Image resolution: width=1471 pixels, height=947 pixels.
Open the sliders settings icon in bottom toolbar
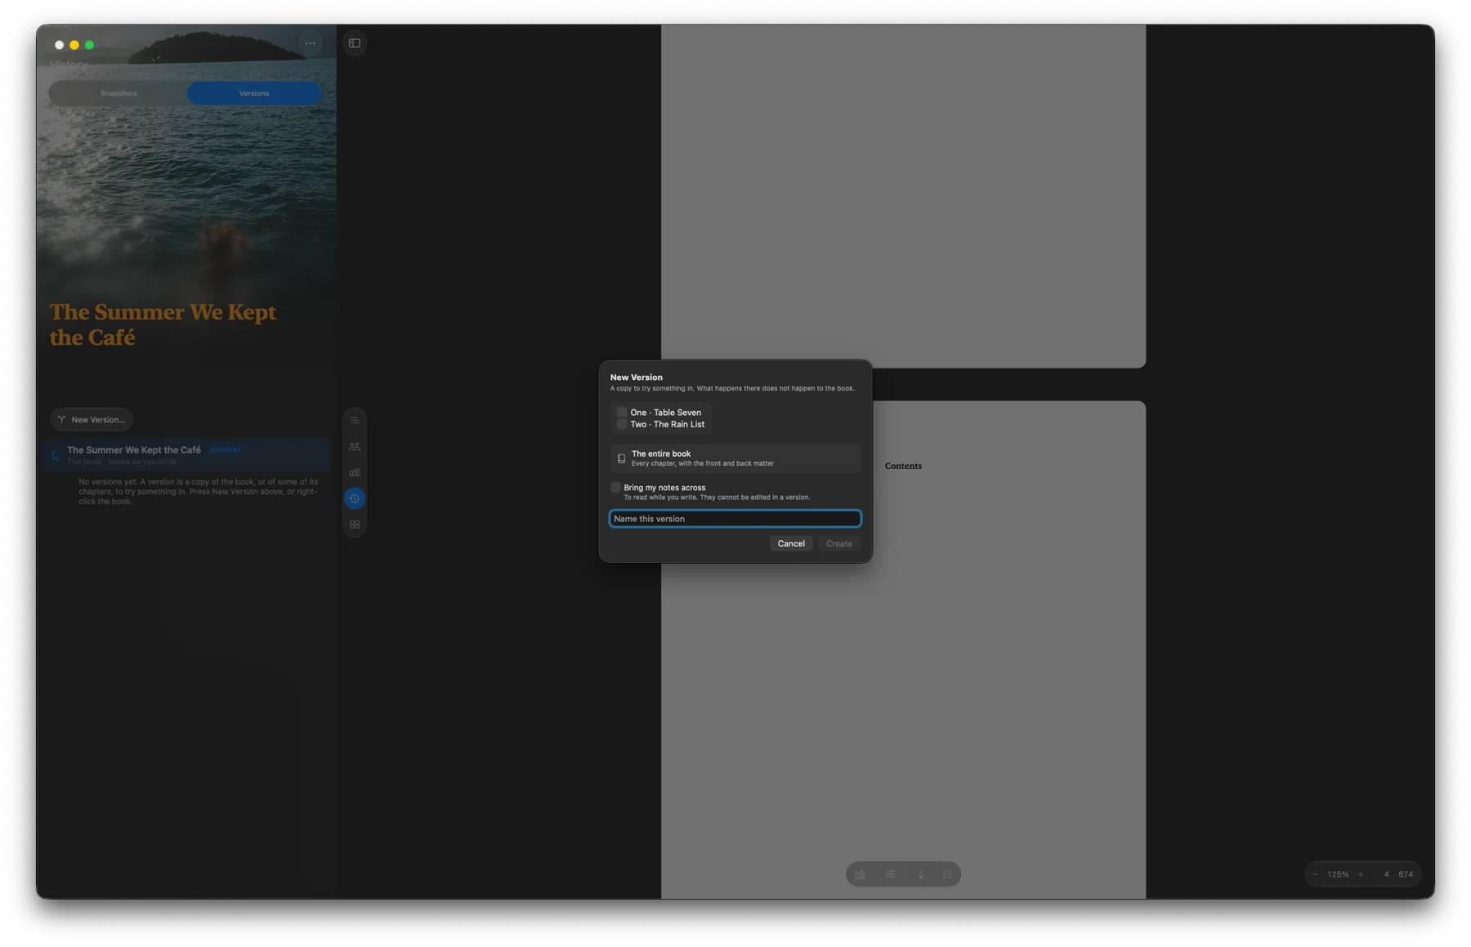(x=890, y=874)
